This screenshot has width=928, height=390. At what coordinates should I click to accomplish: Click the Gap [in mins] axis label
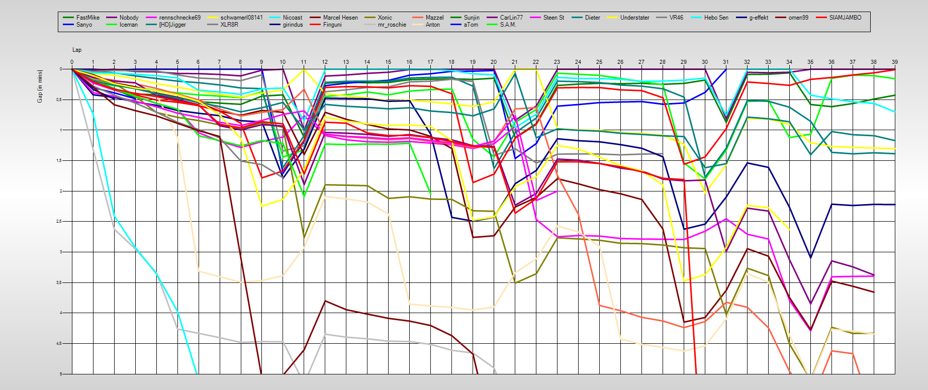click(x=40, y=86)
